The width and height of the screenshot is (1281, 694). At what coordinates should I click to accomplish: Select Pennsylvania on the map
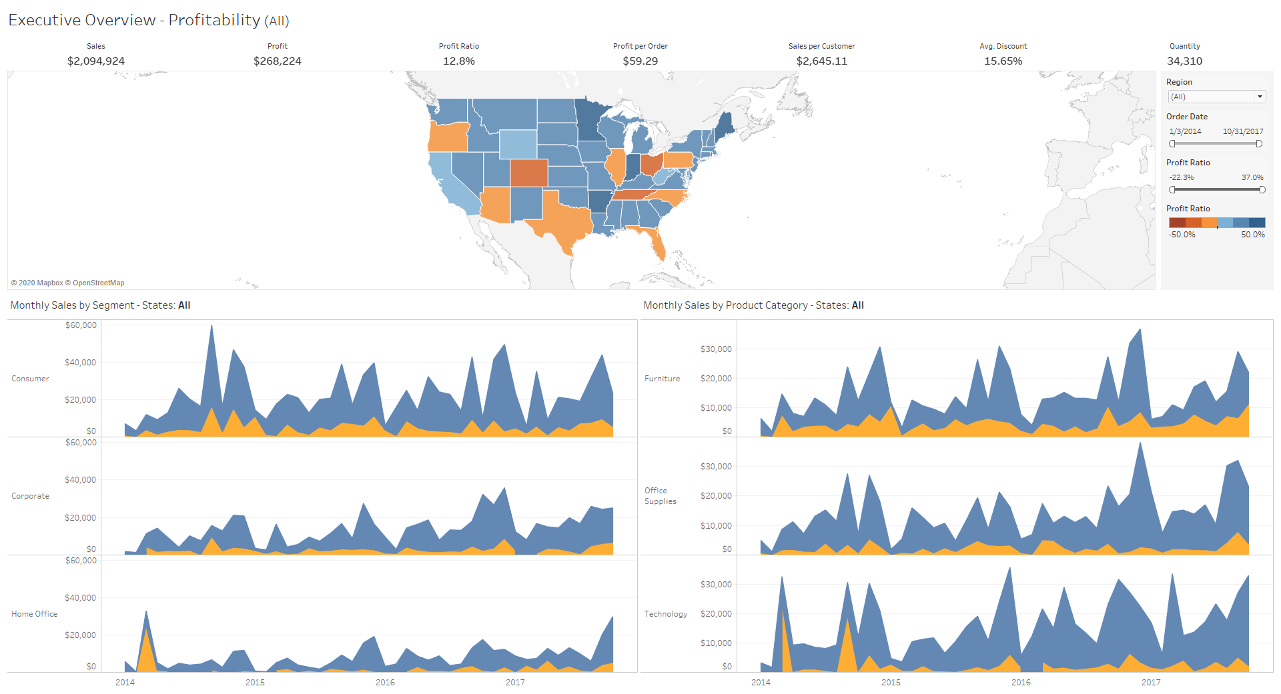point(679,160)
